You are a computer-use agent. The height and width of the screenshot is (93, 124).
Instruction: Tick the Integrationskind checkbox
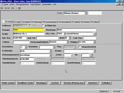point(80,47)
